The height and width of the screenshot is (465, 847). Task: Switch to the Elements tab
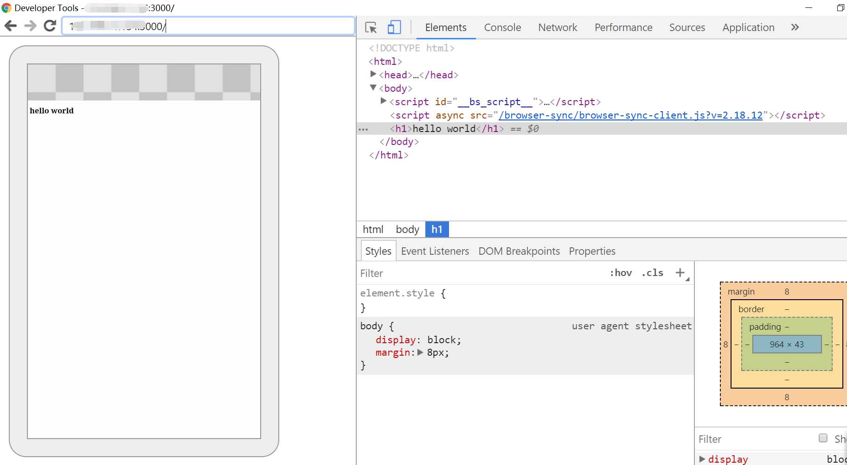click(446, 28)
